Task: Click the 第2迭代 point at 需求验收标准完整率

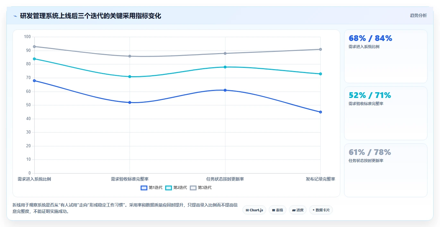Action: [130, 77]
